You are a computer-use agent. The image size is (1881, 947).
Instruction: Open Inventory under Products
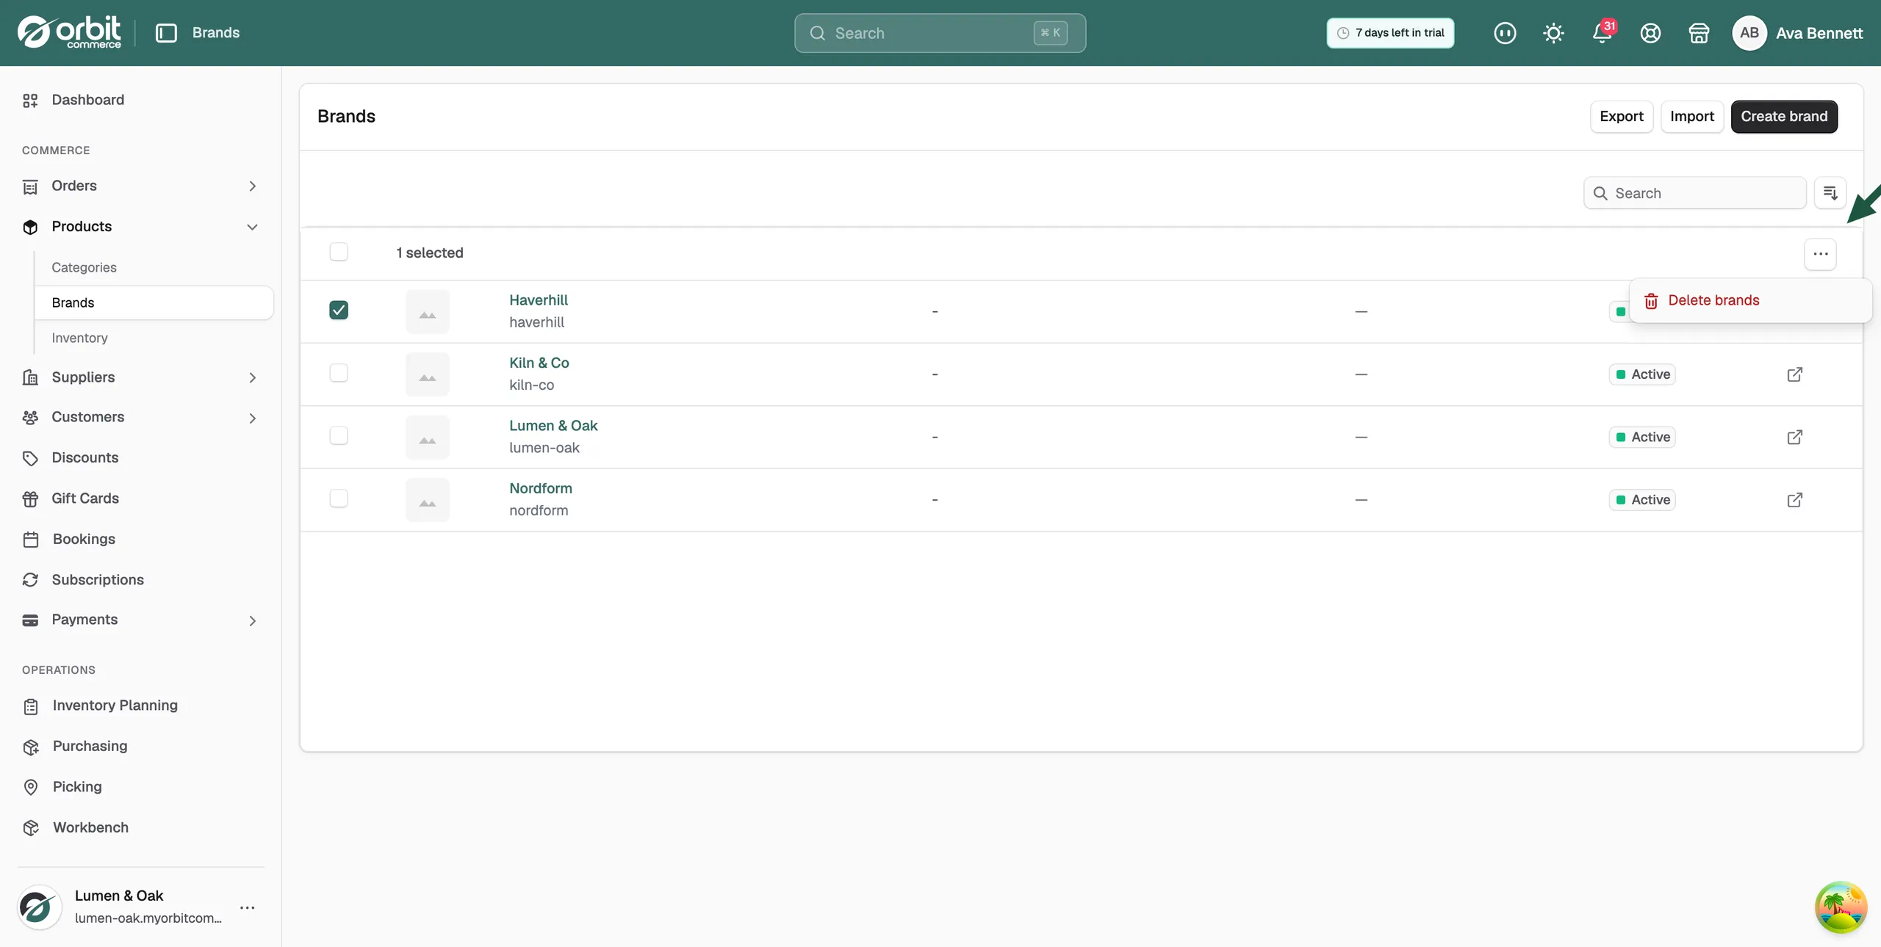(x=79, y=338)
